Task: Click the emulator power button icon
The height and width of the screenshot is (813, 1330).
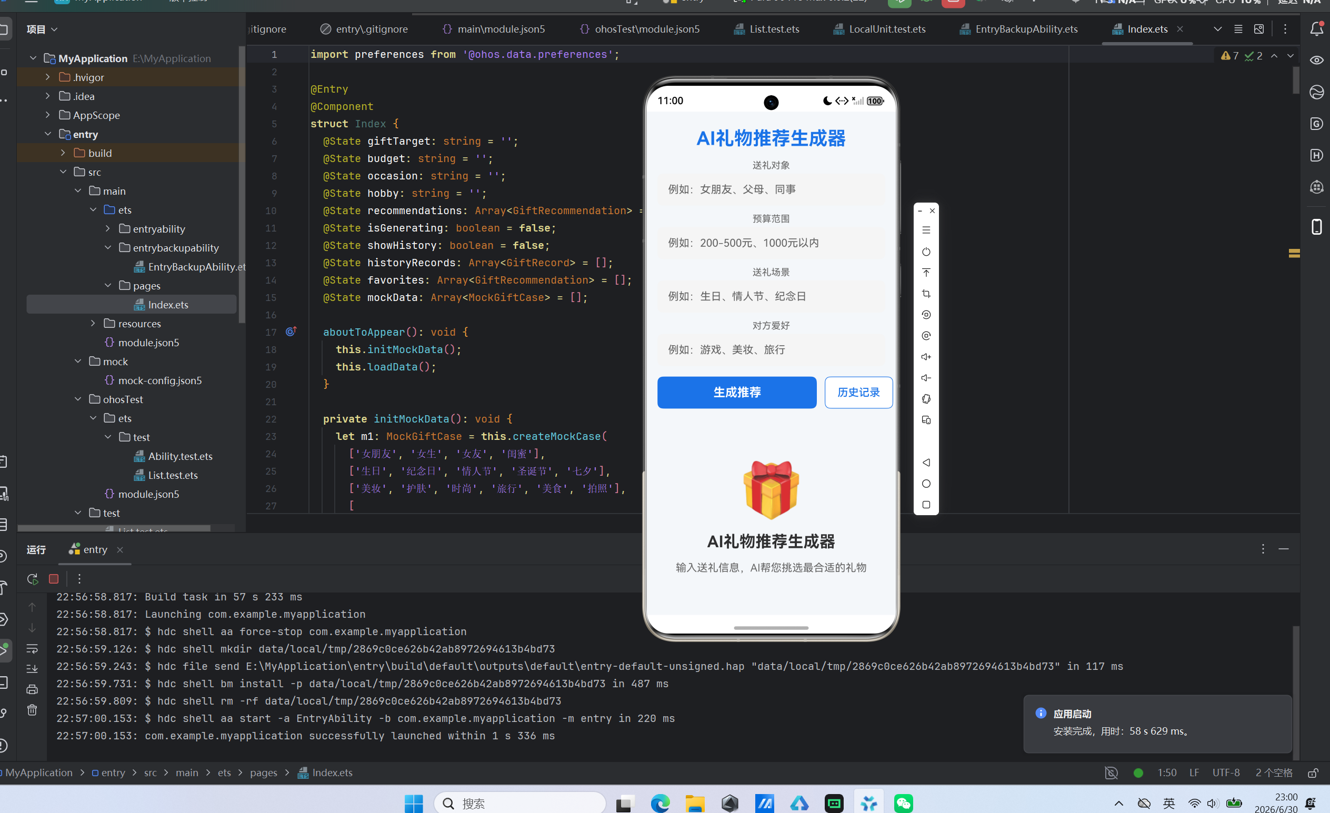Action: 926,252
